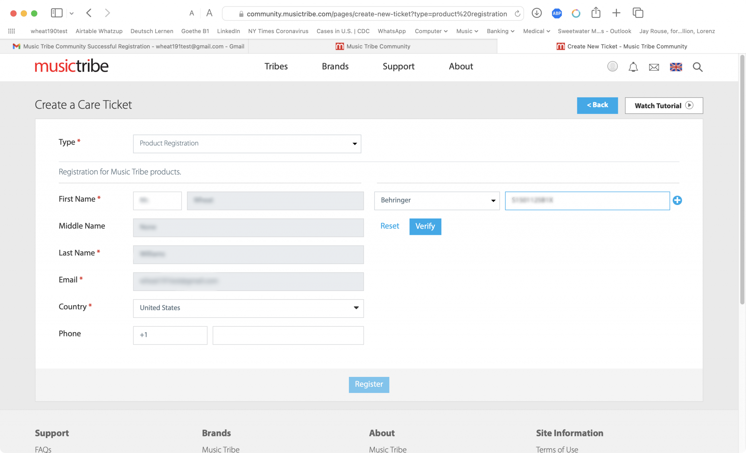Click the Watch Tutorial button
Screen dimensions: 746x453
[x=664, y=106]
